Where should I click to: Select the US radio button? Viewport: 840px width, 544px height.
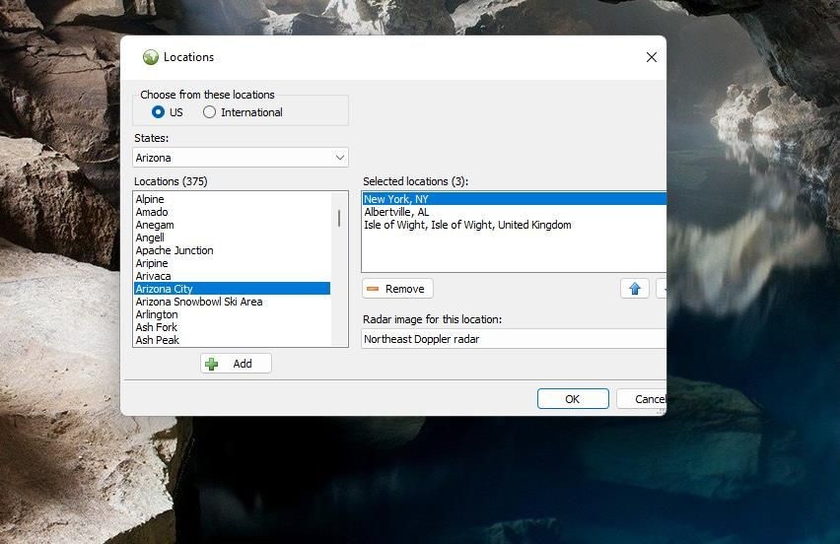coord(158,112)
